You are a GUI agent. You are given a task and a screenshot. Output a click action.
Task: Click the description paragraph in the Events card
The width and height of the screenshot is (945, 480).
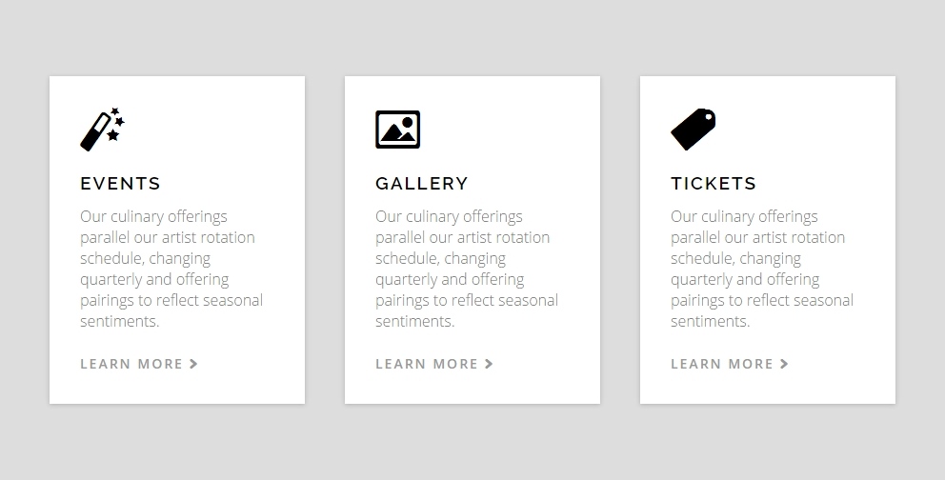(x=171, y=269)
